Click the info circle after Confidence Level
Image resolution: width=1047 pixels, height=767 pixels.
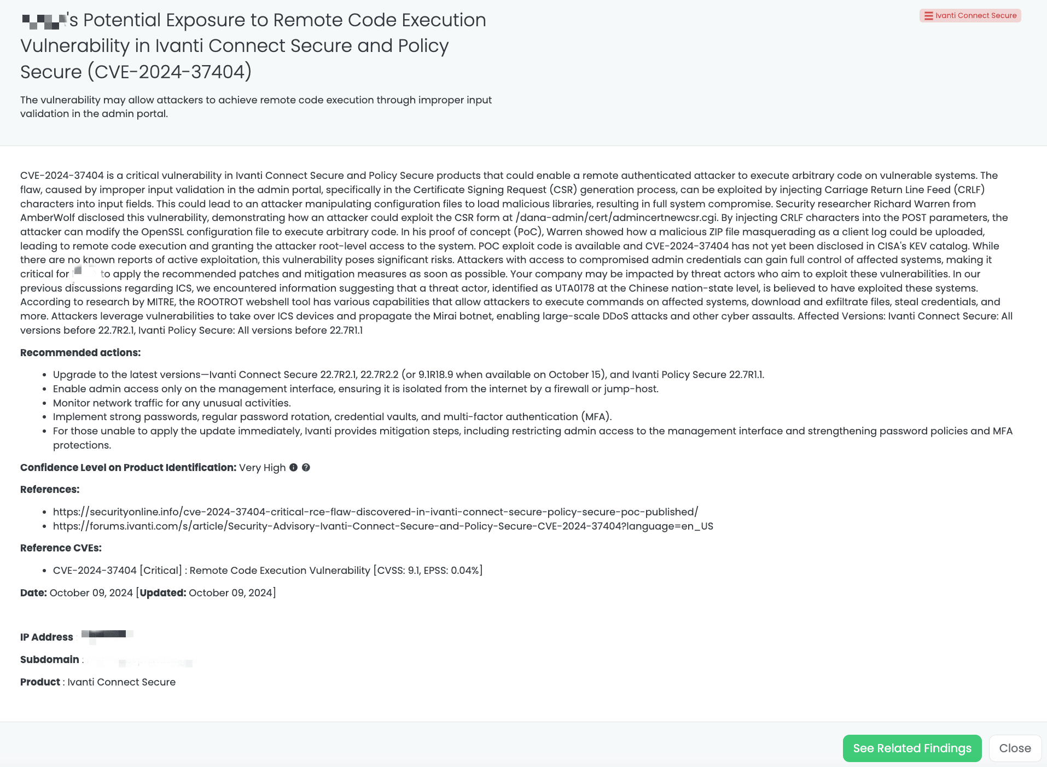pos(293,468)
